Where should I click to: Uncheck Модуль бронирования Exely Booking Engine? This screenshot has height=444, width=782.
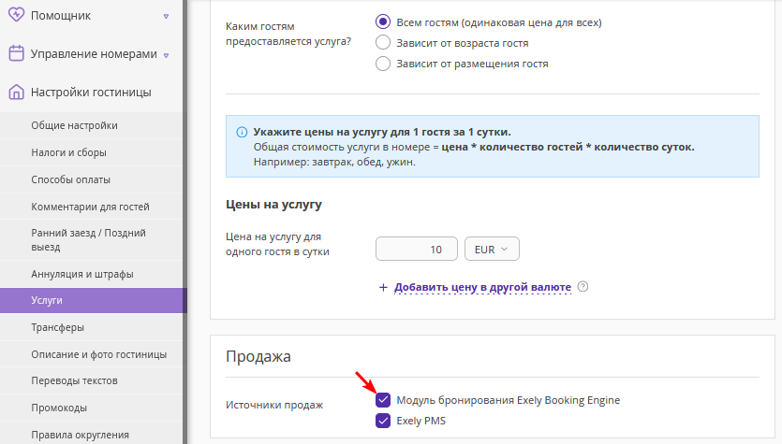(x=383, y=400)
